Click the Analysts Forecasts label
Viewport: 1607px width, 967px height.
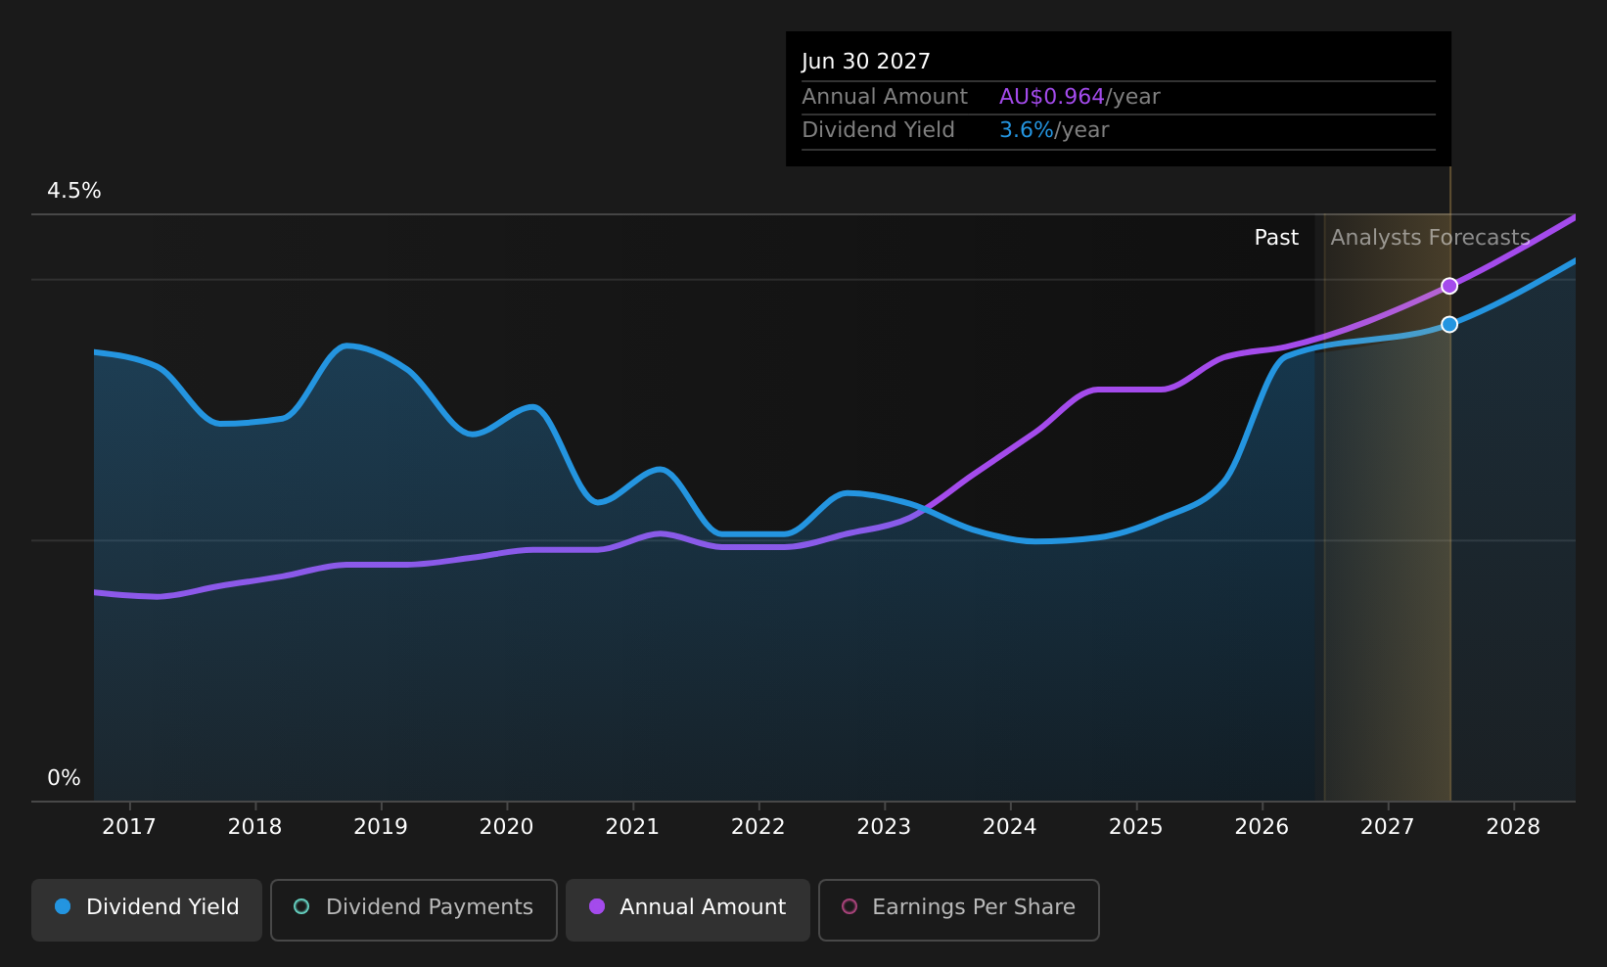click(1430, 238)
